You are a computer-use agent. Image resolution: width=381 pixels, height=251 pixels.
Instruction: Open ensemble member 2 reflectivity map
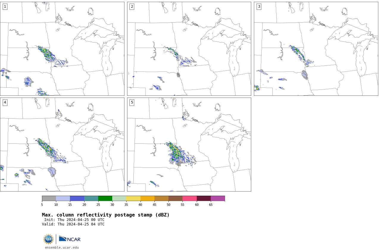[189, 49]
